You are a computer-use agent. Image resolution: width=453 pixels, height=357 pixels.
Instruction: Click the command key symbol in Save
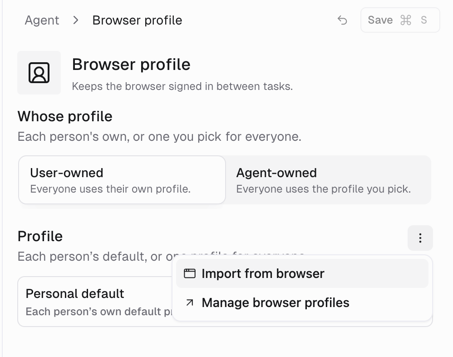click(x=406, y=20)
